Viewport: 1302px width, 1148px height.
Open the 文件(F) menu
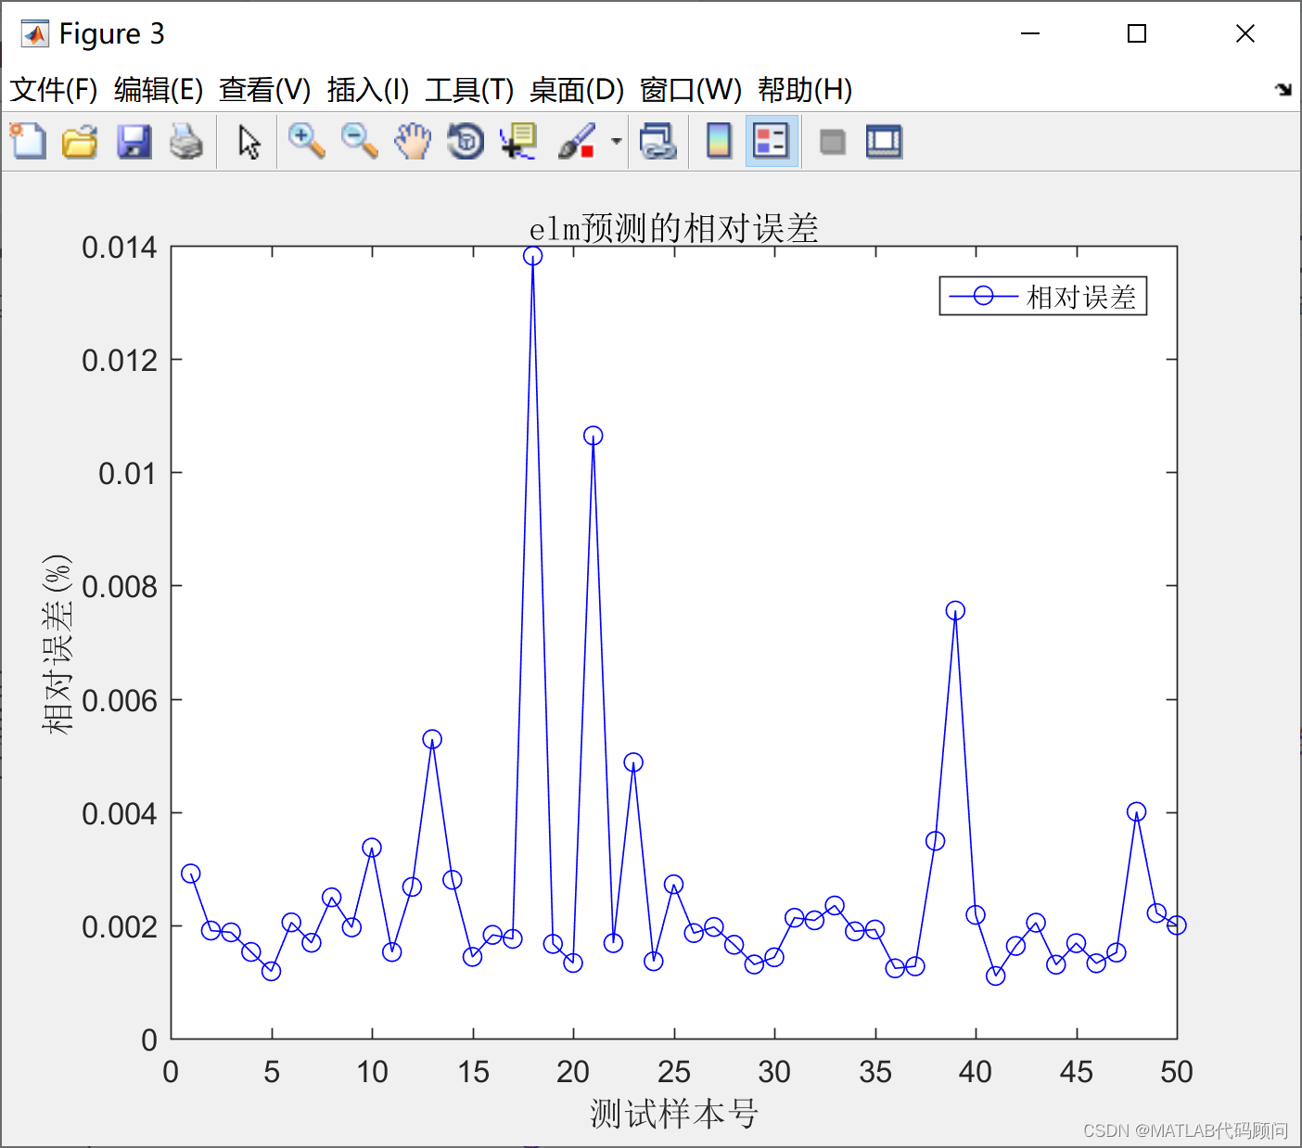click(51, 90)
